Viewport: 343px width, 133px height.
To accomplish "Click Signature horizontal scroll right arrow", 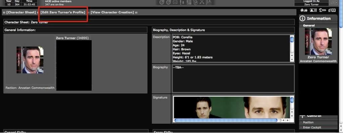I will pyautogui.click(x=287, y=120).
